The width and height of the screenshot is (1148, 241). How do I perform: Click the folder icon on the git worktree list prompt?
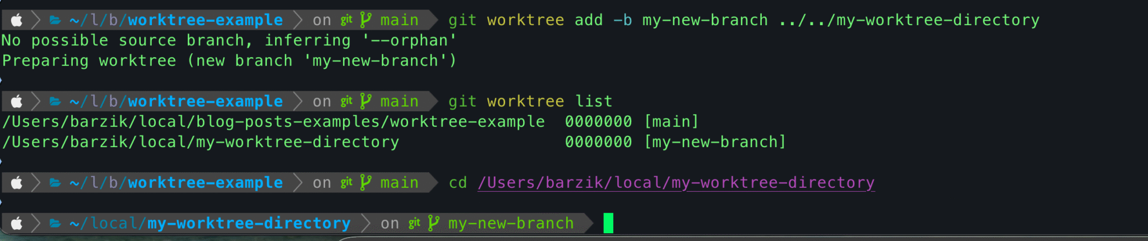(x=55, y=102)
